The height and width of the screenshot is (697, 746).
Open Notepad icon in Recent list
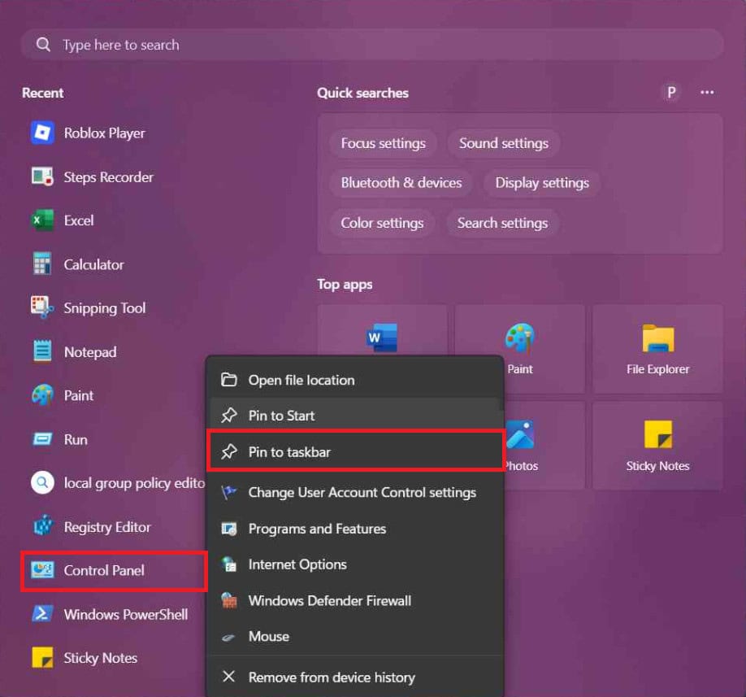click(x=42, y=351)
